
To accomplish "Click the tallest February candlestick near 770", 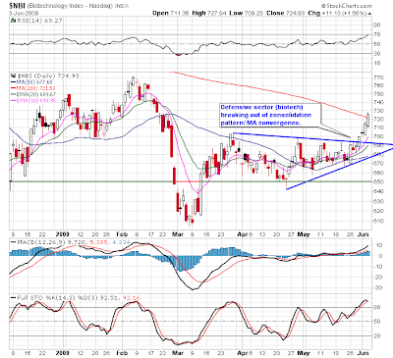I will (134, 80).
